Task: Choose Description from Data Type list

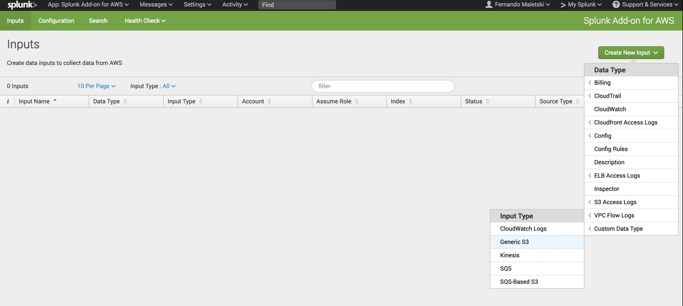Action: [631, 162]
